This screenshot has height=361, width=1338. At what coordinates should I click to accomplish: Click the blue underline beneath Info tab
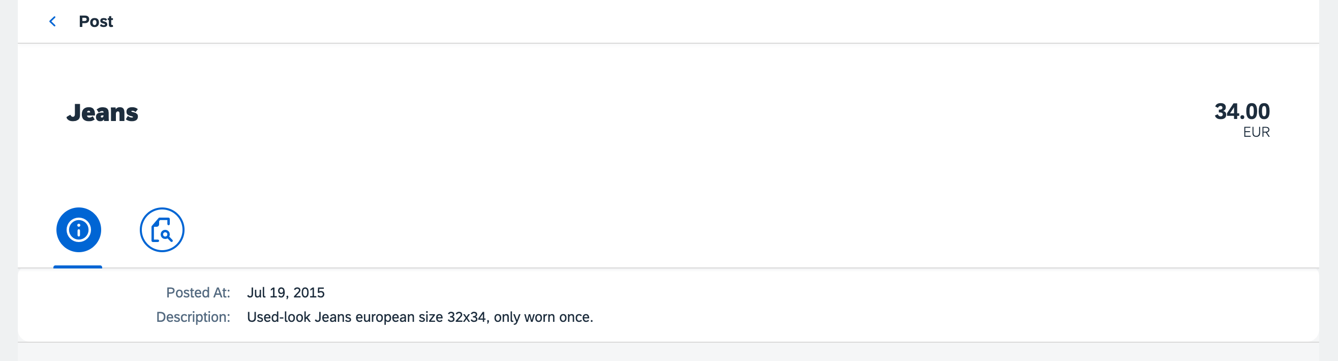[x=78, y=266]
